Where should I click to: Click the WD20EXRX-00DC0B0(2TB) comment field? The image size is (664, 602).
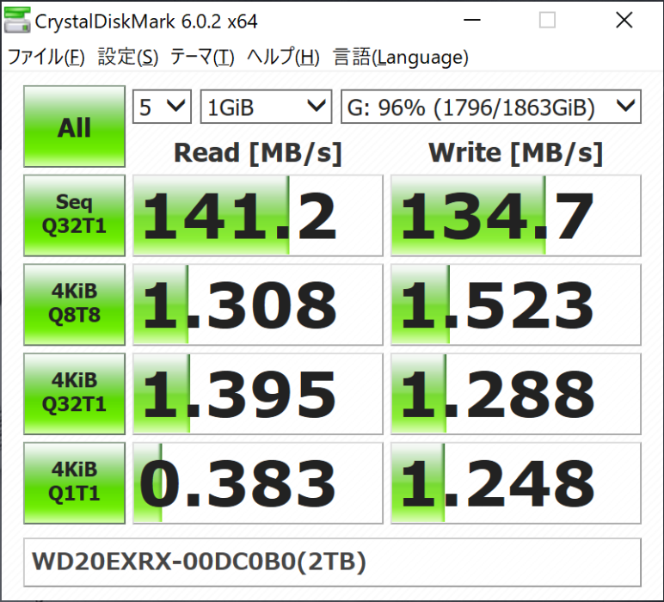pos(332,562)
